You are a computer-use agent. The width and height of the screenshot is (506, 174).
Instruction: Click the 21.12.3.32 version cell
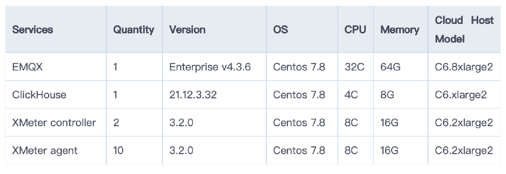[x=193, y=95]
